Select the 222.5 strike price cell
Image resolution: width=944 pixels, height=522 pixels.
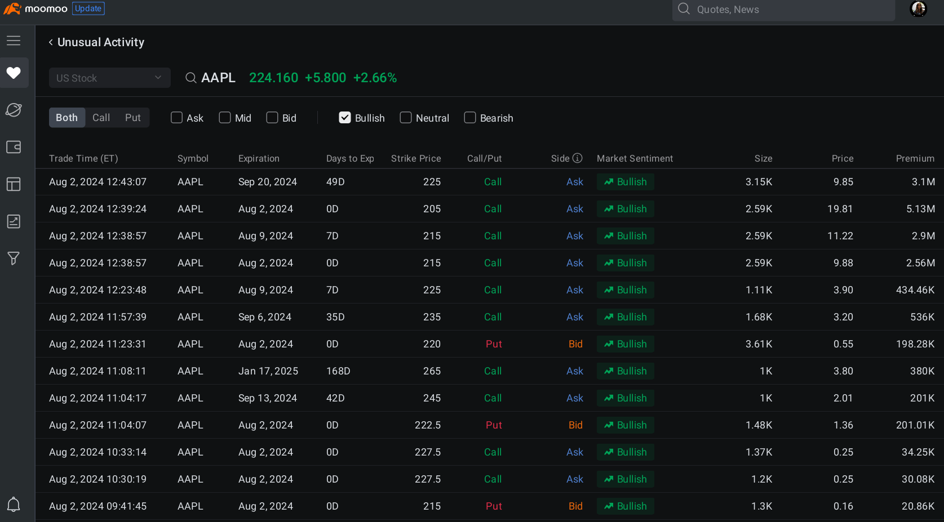point(428,425)
